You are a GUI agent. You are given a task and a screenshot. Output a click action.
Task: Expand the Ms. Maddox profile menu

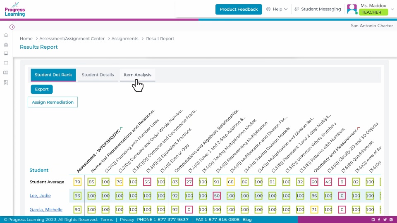[x=392, y=9]
